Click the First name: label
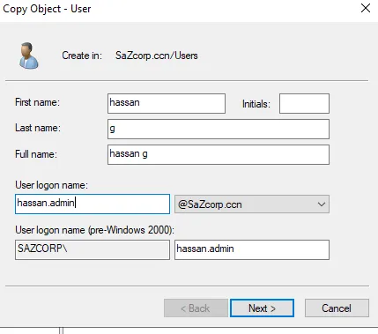The height and width of the screenshot is (334, 378). coord(37,102)
